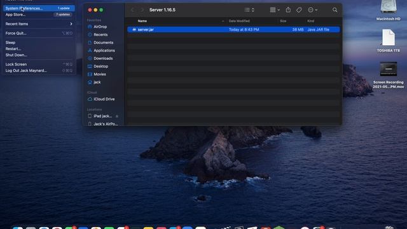Open the group-by grid dropdown

(x=275, y=10)
